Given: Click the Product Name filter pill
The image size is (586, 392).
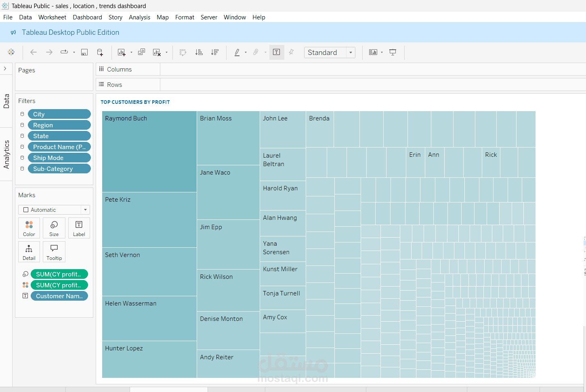Looking at the screenshot, I should [59, 147].
